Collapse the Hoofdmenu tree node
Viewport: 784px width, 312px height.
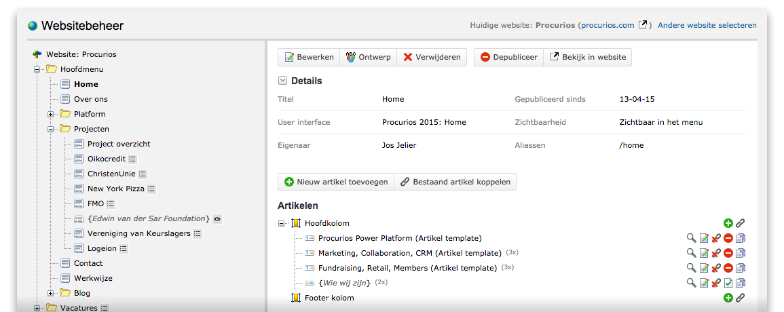37,69
